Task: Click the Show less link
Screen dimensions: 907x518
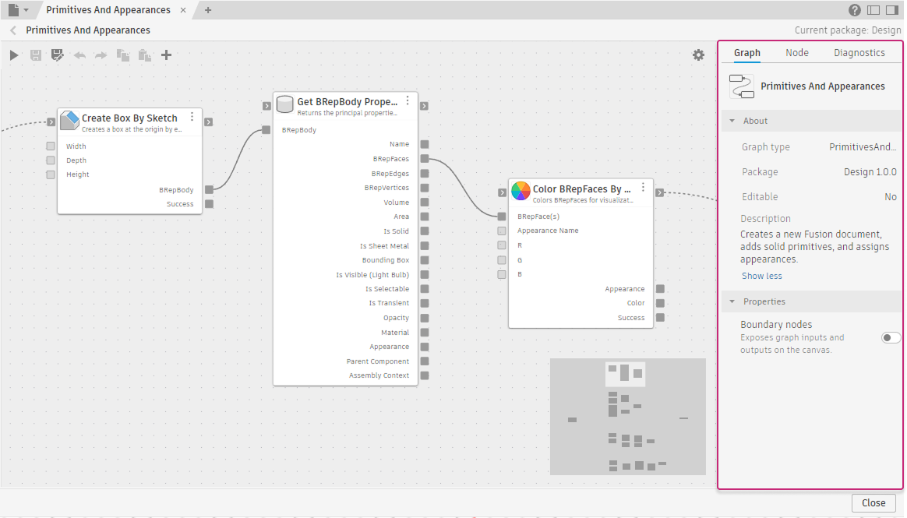Action: [x=762, y=276]
